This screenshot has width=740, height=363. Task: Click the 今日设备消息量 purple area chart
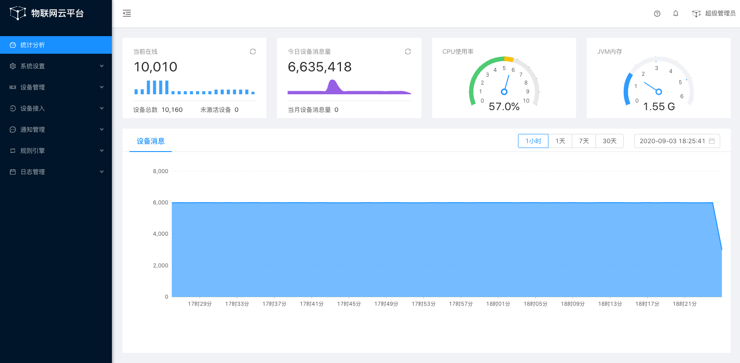349,87
